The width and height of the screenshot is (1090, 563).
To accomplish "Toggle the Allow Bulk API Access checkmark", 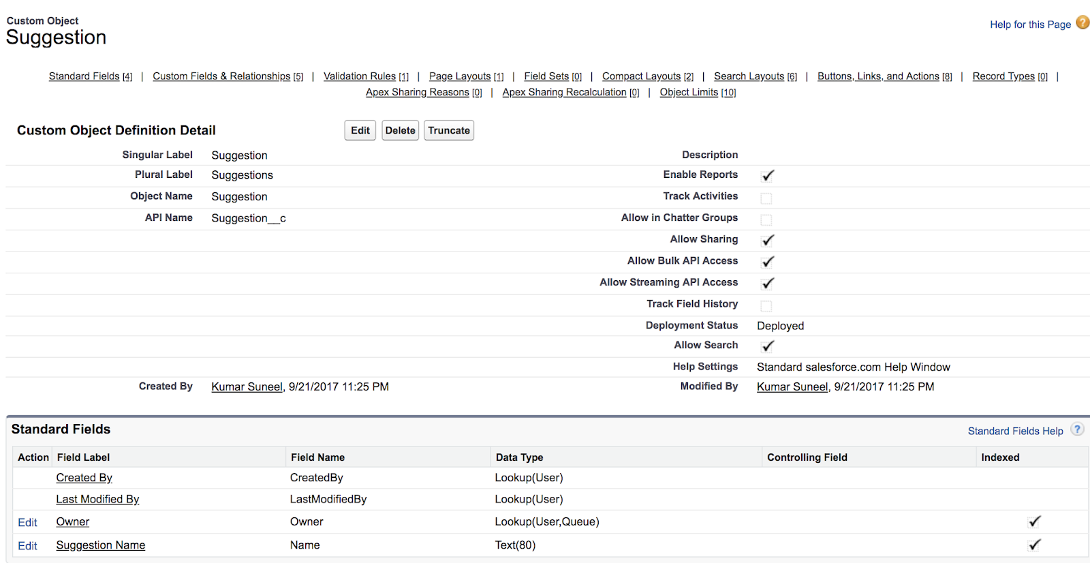I will coord(768,262).
